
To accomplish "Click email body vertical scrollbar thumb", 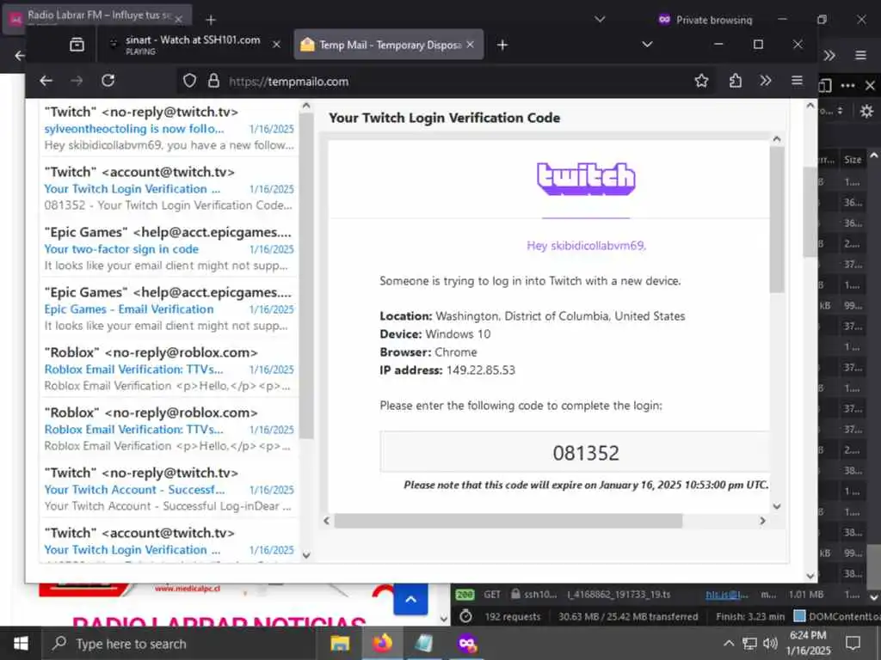I will point(777,219).
